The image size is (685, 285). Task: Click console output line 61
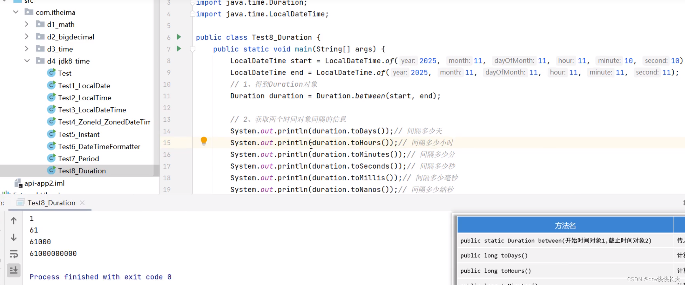pyautogui.click(x=34, y=230)
